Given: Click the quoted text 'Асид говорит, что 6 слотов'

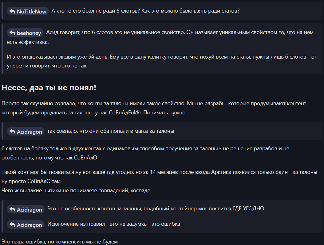Looking at the screenshot, I should (x=160, y=37).
